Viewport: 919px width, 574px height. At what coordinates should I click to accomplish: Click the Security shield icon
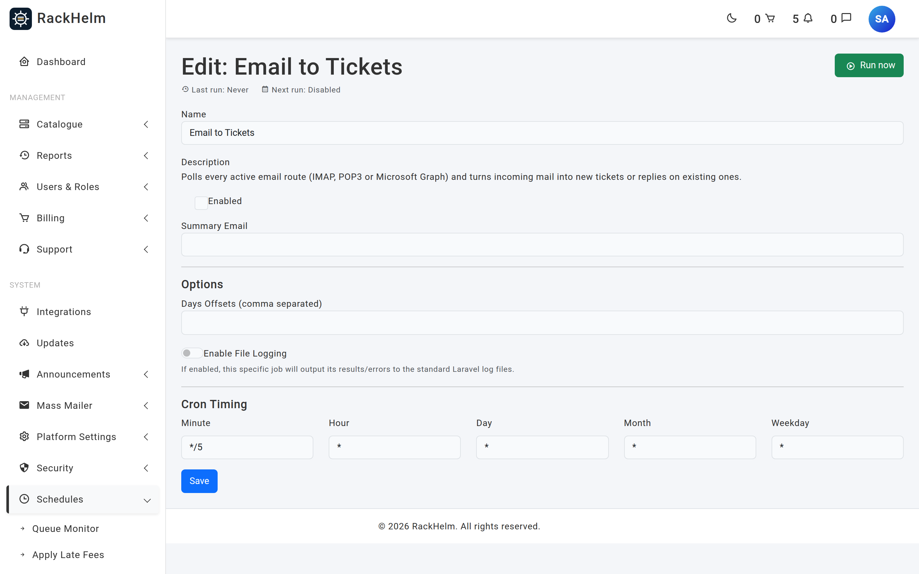point(24,468)
